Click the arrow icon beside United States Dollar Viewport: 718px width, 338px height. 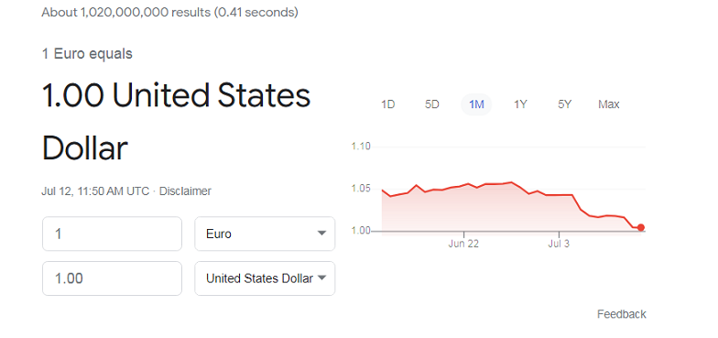pos(322,278)
